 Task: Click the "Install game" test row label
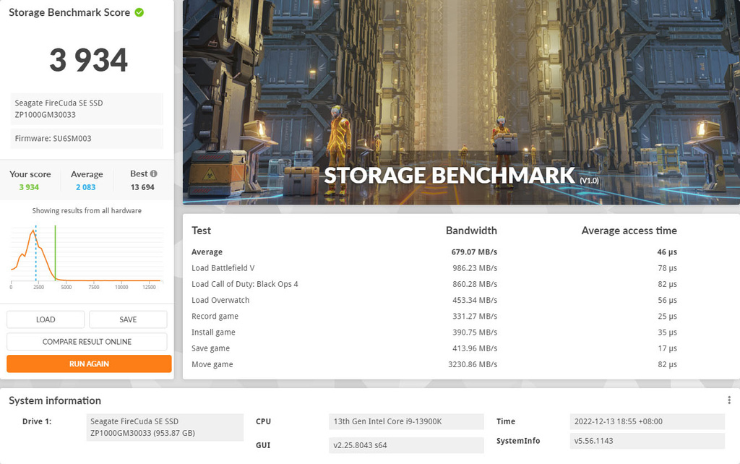[x=213, y=332]
